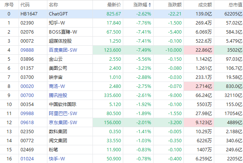Open the 京东集团-SW stock link

coord(63,122)
